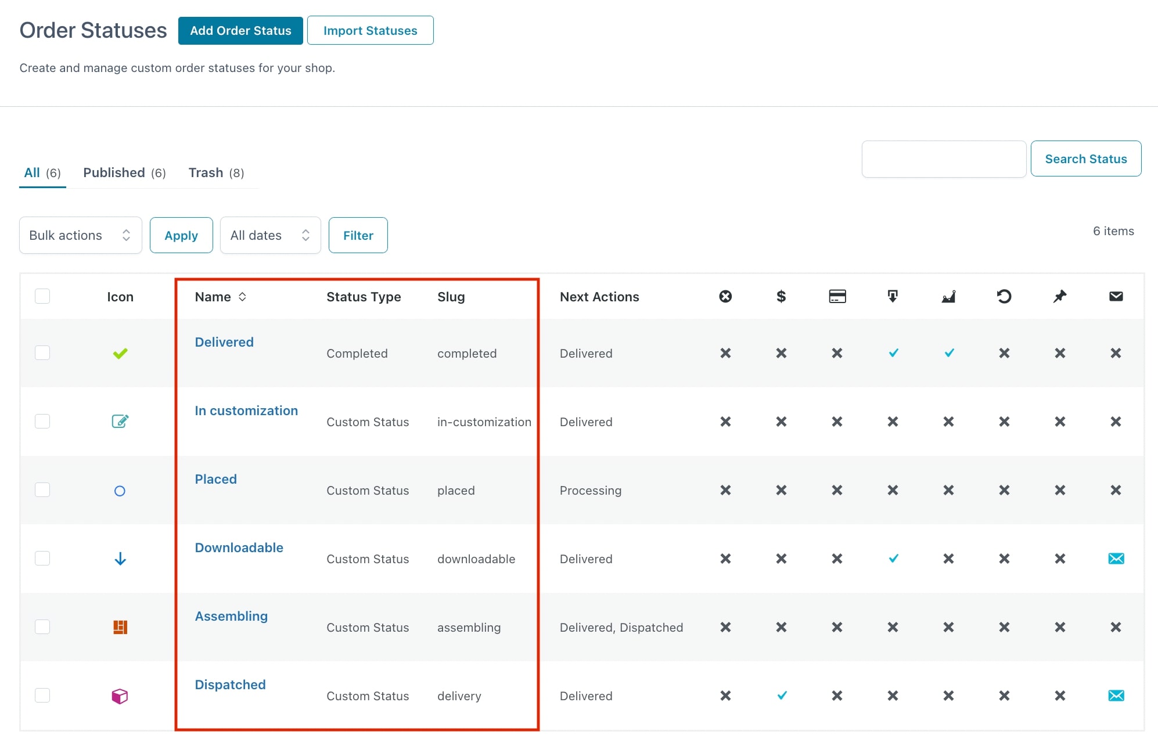Switch to the Trash tab
Image resolution: width=1158 pixels, height=749 pixels.
coord(216,173)
